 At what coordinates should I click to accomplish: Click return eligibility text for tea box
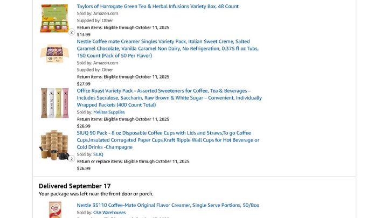[x=123, y=27]
